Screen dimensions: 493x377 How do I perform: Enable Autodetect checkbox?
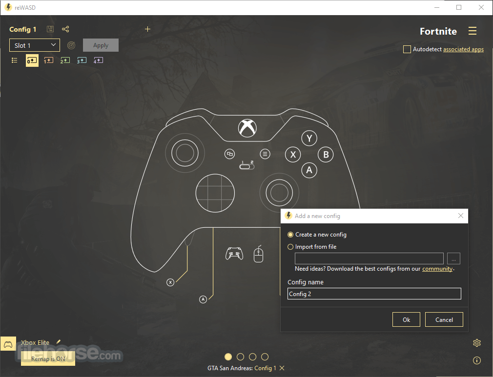(407, 49)
